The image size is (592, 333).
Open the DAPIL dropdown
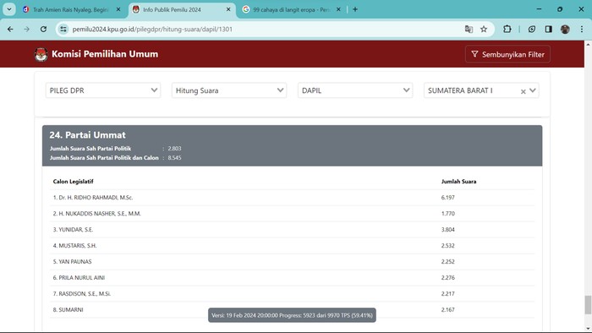point(355,90)
